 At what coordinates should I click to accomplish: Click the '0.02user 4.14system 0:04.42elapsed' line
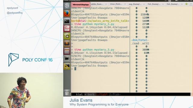[99, 27]
